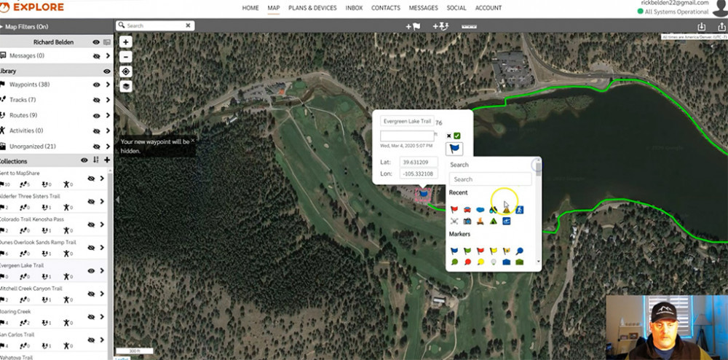This screenshot has width=728, height=360.
Task: Show Messages on the map
Action: pyautogui.click(x=97, y=55)
